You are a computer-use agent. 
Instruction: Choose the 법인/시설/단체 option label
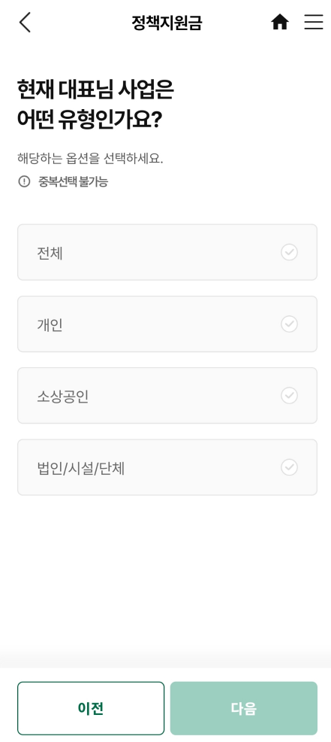[81, 469]
